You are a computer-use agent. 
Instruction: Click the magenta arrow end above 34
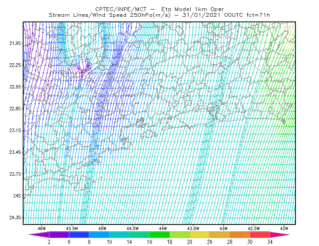coord(280,234)
